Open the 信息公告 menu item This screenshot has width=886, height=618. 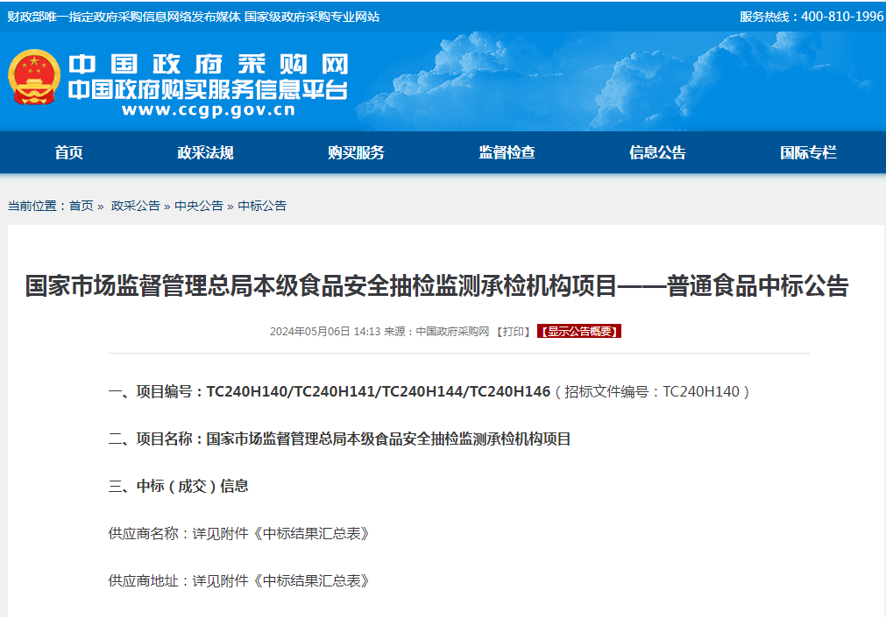pos(658,152)
